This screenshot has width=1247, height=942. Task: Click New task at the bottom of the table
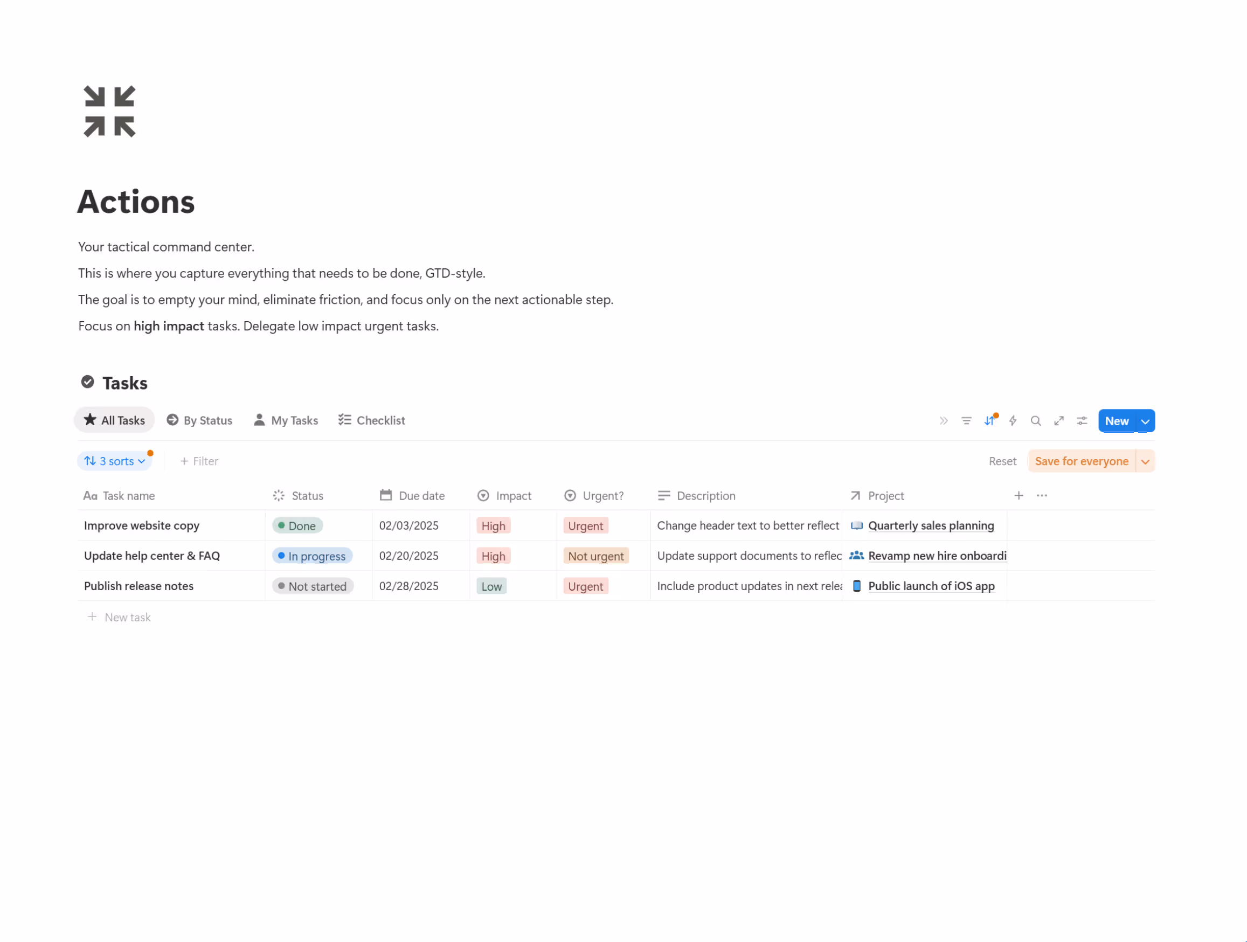119,617
